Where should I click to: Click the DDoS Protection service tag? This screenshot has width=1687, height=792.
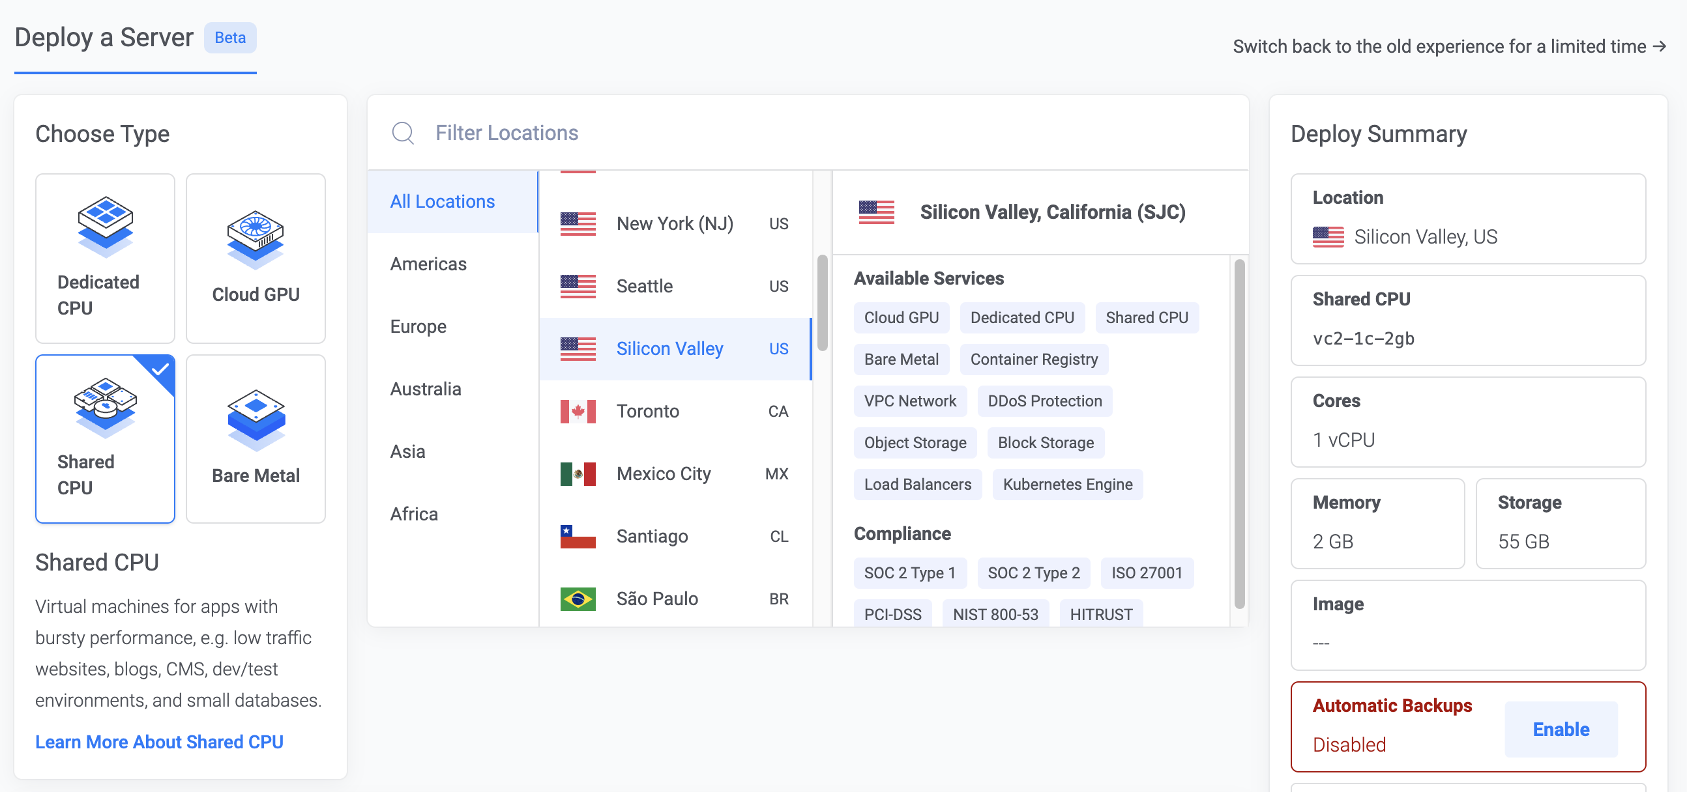(1044, 401)
